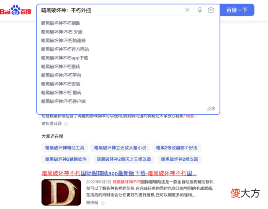
Task: Click the 大家还在搜 heading text
Action: click(x=52, y=137)
